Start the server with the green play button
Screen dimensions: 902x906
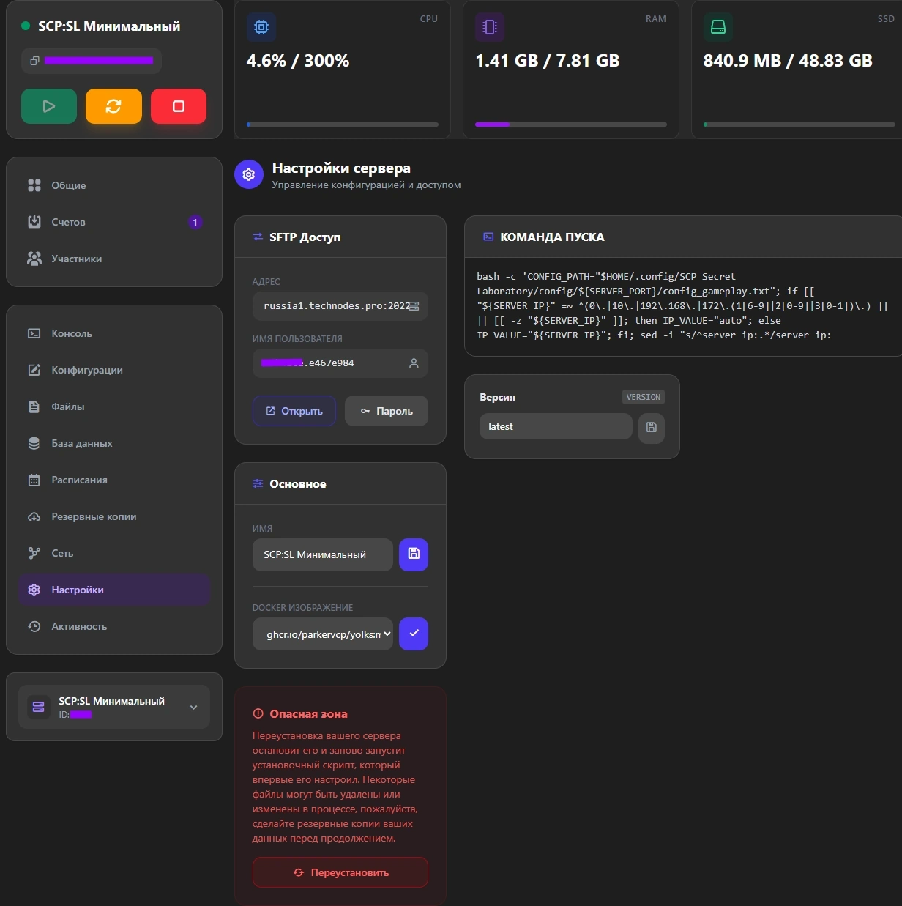(x=49, y=106)
